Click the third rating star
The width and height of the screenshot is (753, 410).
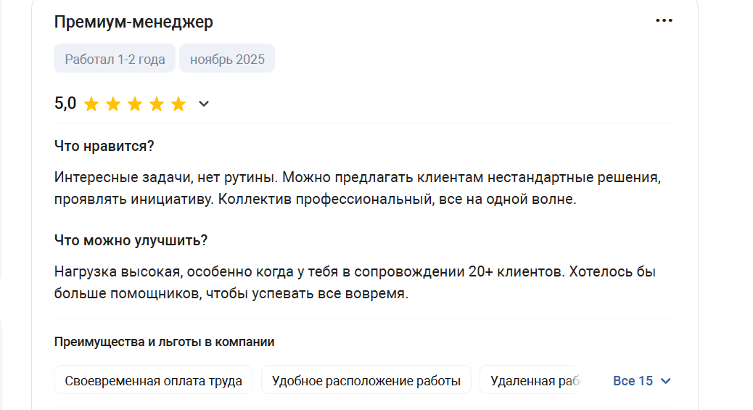[135, 104]
